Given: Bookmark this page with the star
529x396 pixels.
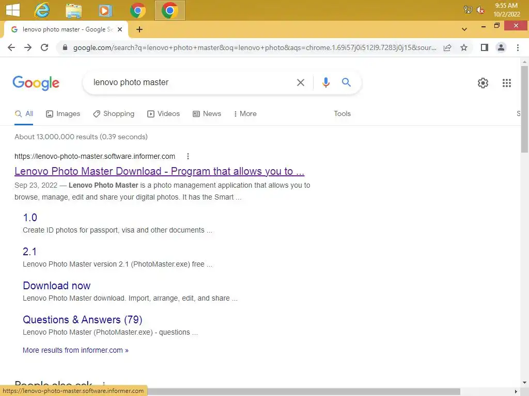Looking at the screenshot, I should 464,47.
